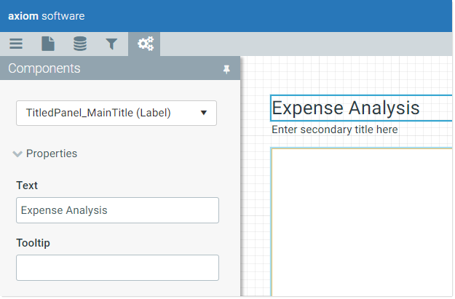Image resolution: width=455 pixels, height=299 pixels.
Task: Open the document page icon tab
Action: click(x=48, y=44)
